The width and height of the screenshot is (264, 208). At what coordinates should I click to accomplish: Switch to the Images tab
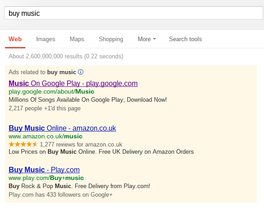(x=46, y=39)
